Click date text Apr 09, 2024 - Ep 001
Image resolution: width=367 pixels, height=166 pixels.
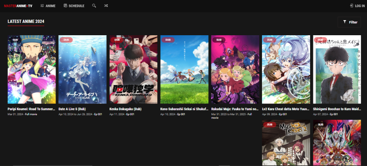274,114
